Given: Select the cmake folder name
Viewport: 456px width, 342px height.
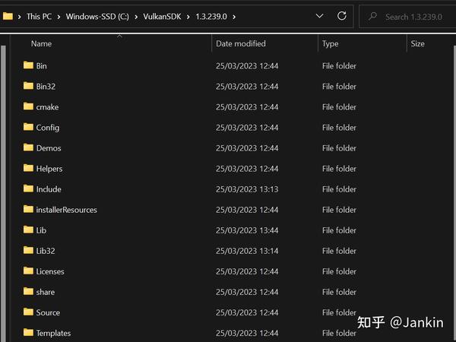Looking at the screenshot, I should click(47, 107).
